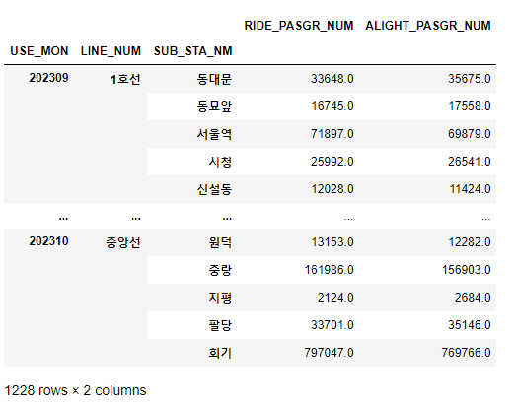Viewport: 517px width, 405px height.
Task: Select the 1호선 line index cell
Action: point(125,79)
